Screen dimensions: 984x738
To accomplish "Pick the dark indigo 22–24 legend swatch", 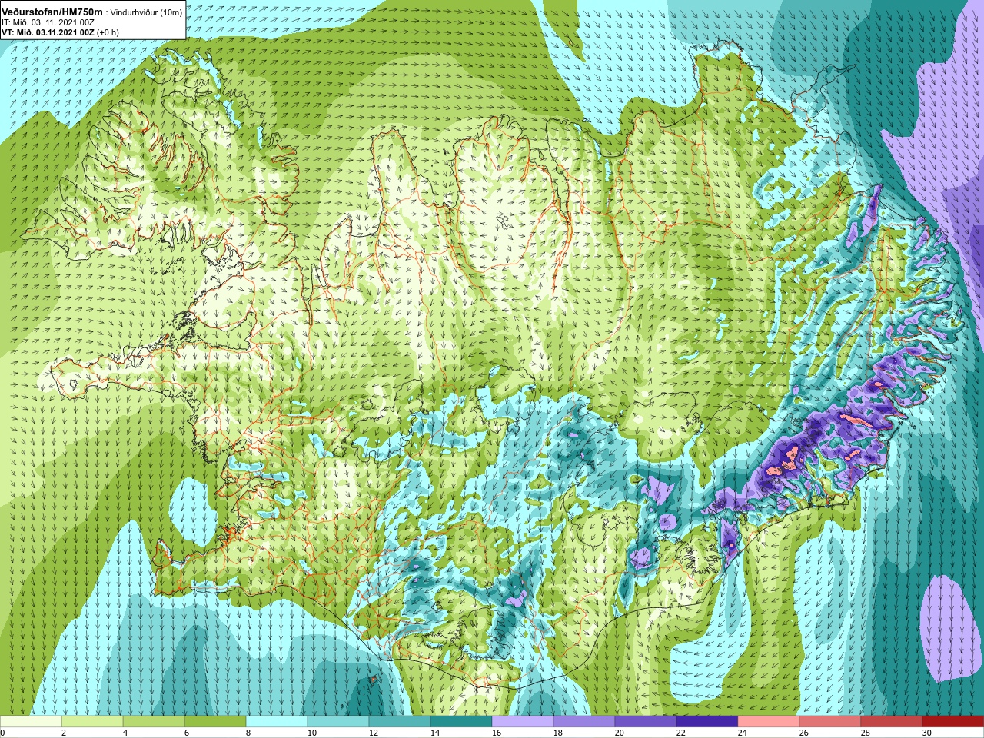I will pos(707,722).
